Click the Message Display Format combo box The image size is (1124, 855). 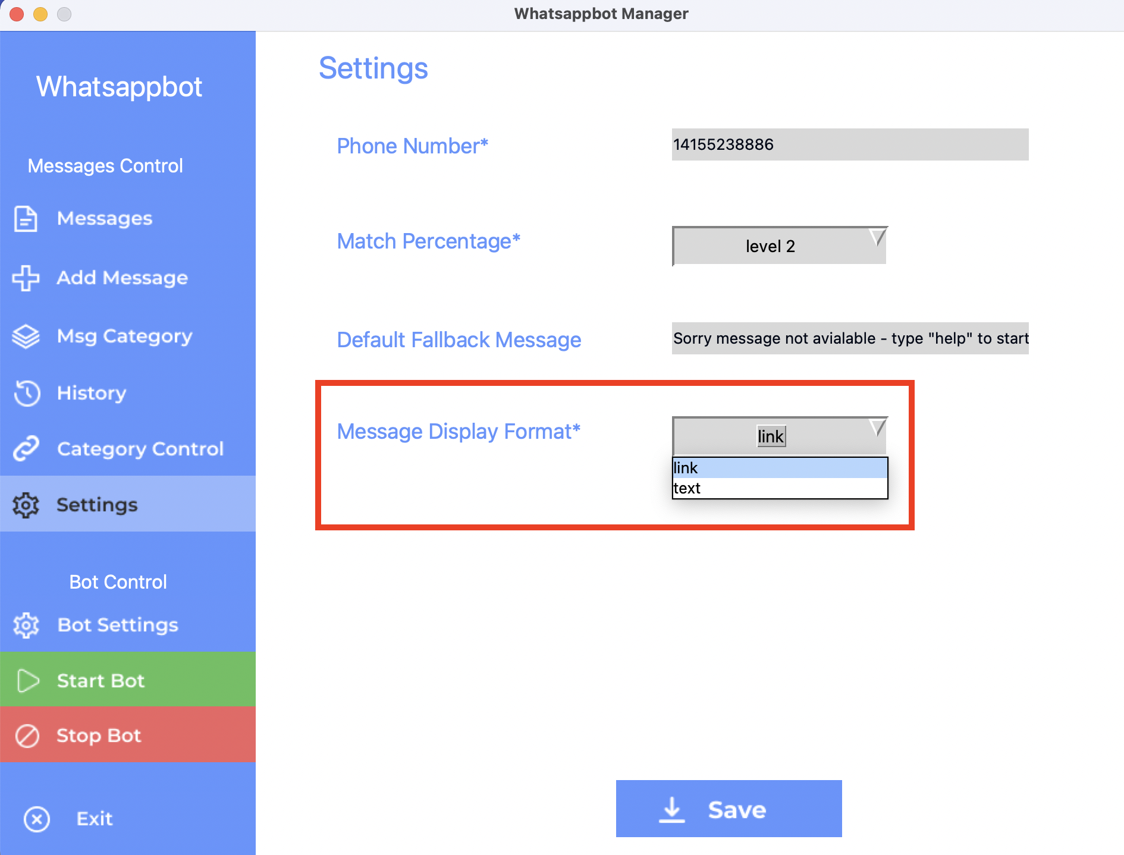click(x=780, y=436)
